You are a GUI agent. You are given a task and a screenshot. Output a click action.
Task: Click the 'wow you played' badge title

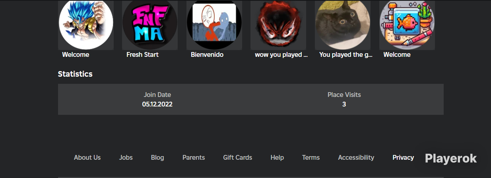(281, 55)
